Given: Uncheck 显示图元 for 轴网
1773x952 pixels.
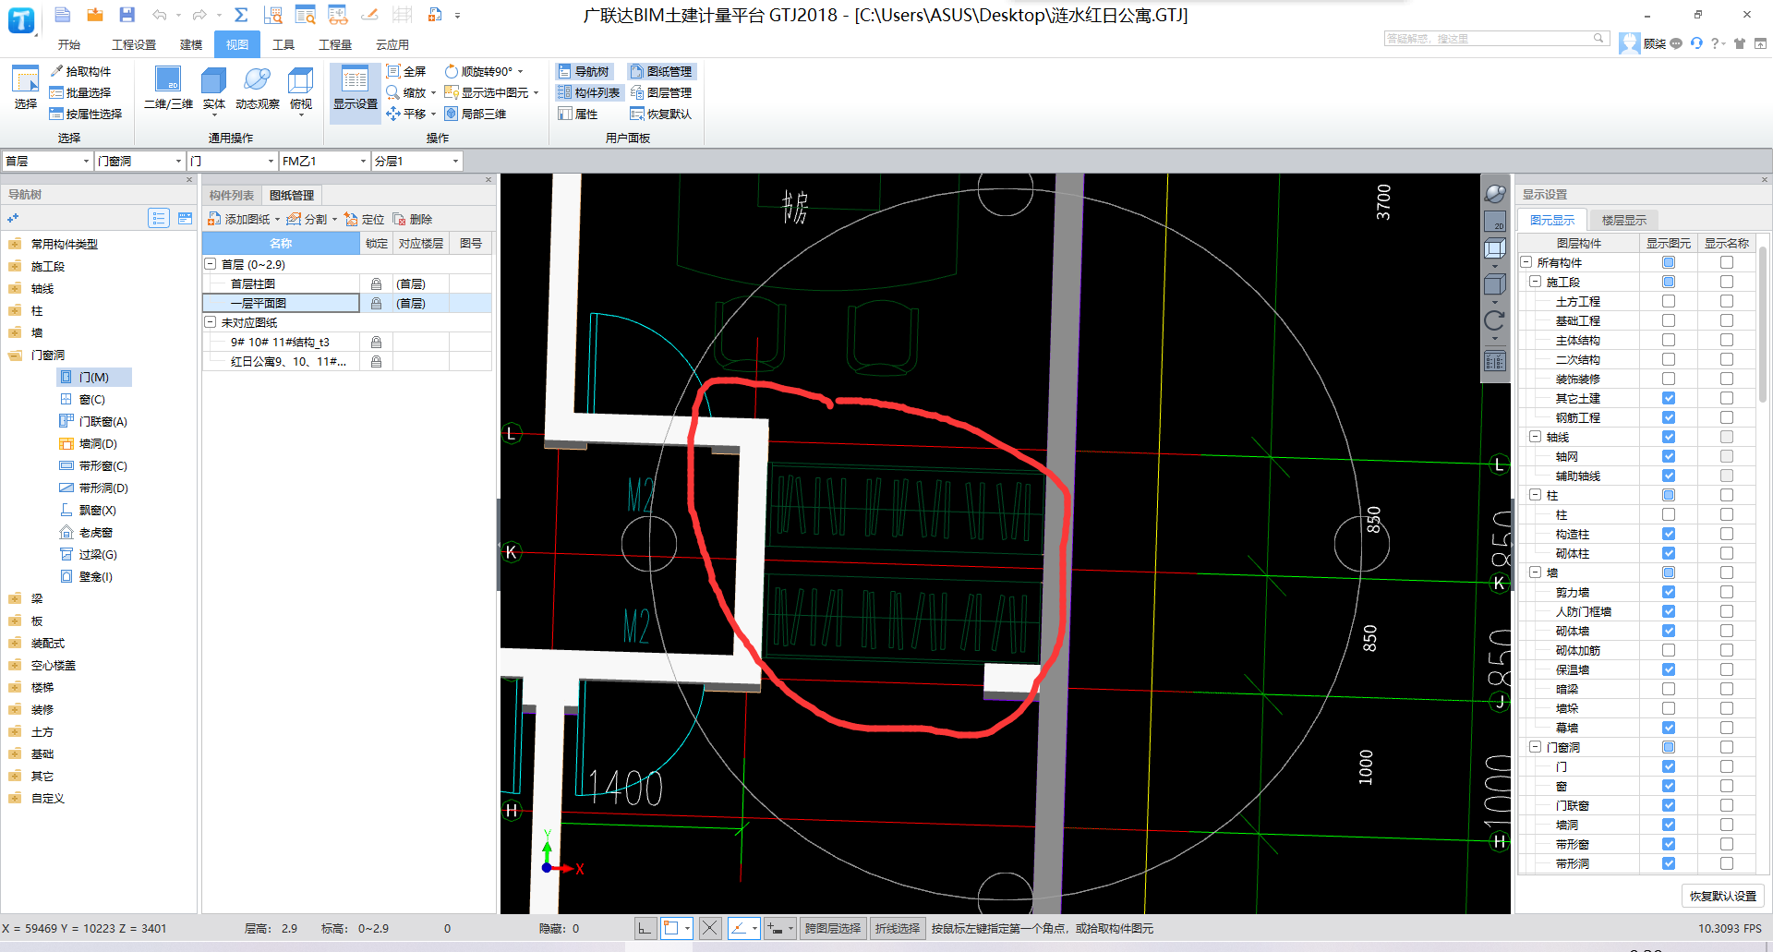Looking at the screenshot, I should pyautogui.click(x=1669, y=456).
